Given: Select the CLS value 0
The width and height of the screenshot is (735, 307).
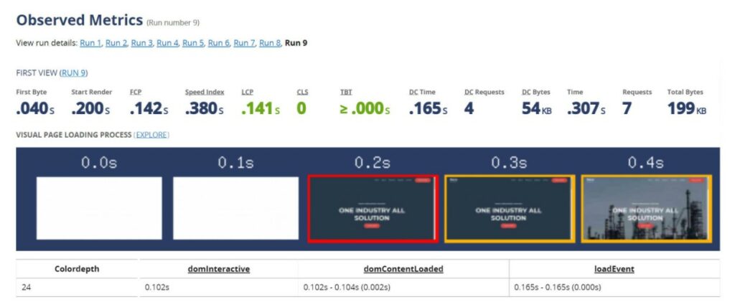Looking at the screenshot, I should coord(301,109).
